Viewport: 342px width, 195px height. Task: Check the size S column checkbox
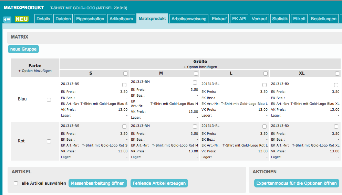click(x=125, y=74)
